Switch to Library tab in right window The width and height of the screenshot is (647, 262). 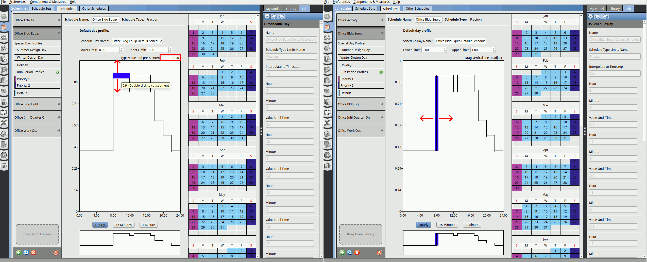[x=614, y=9]
